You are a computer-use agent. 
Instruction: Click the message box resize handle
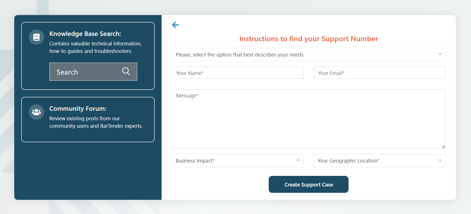443,146
